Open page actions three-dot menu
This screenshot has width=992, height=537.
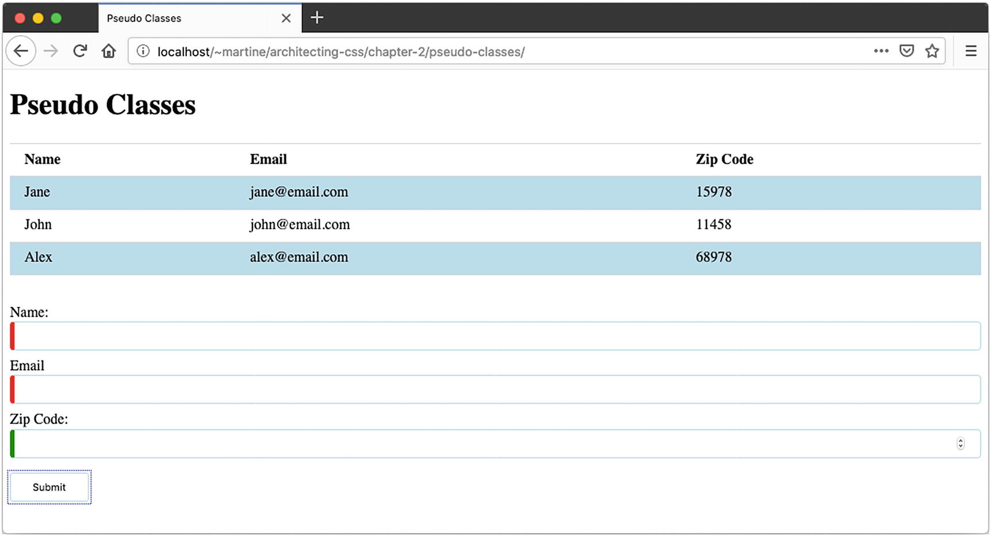point(881,51)
